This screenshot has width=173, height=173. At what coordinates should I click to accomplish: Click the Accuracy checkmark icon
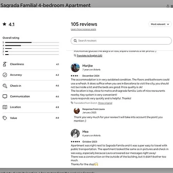click(x=5, y=75)
